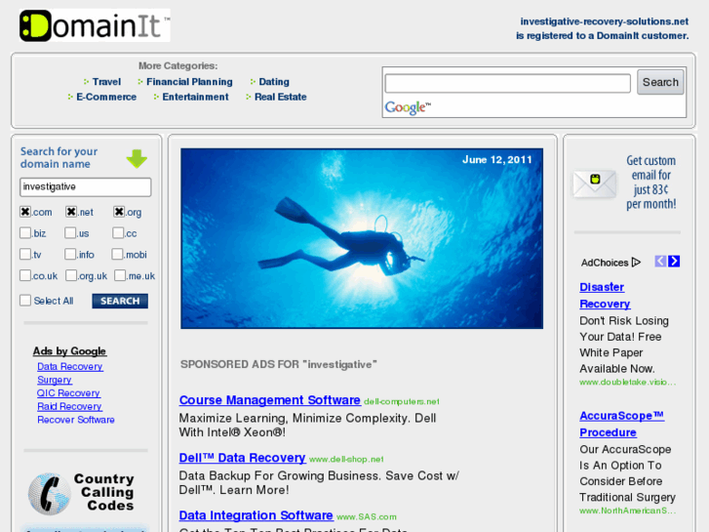The width and height of the screenshot is (709, 532).
Task: Open the Financial Planning category
Action: pos(189,82)
